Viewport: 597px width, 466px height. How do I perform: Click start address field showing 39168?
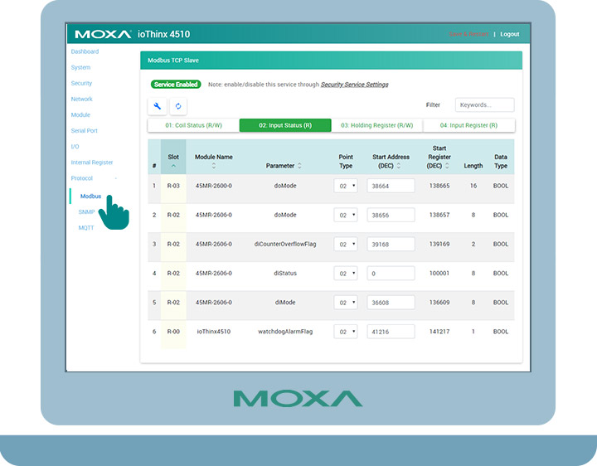point(391,244)
